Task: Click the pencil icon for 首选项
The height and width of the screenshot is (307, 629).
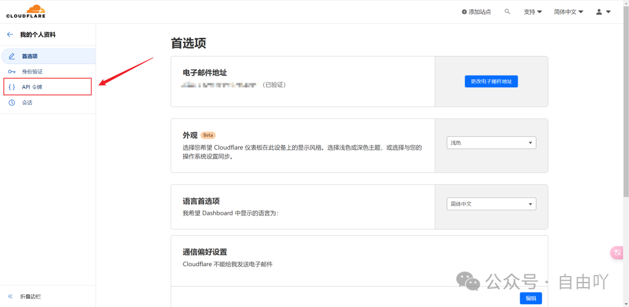Action: (12, 56)
